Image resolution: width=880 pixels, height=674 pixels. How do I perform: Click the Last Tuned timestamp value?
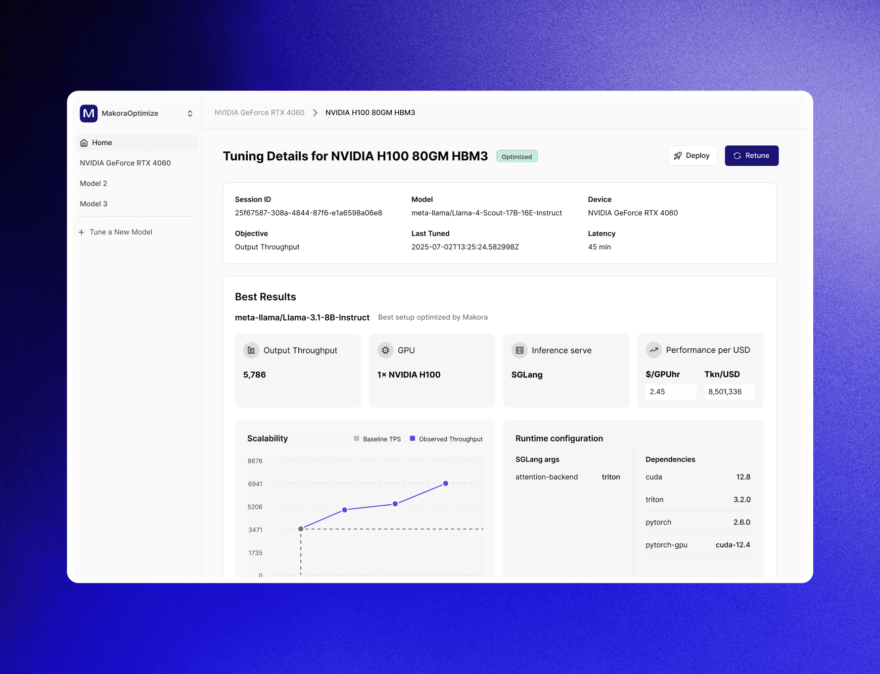pyautogui.click(x=465, y=247)
